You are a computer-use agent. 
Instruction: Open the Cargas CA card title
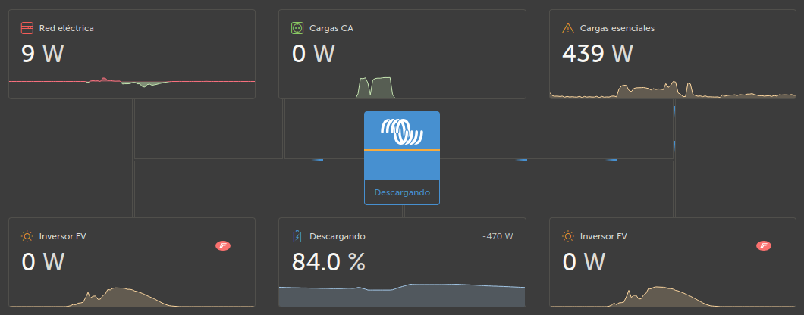click(x=331, y=28)
